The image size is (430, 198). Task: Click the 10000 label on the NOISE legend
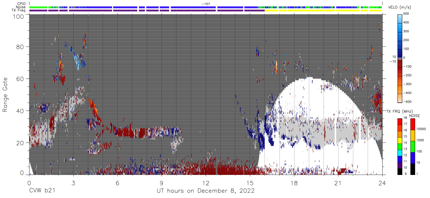[x=421, y=129]
